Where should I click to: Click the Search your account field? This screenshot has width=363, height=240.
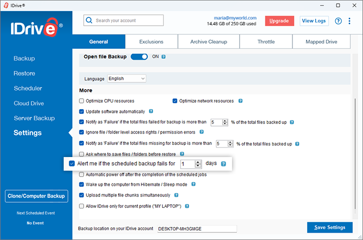[x=124, y=20]
